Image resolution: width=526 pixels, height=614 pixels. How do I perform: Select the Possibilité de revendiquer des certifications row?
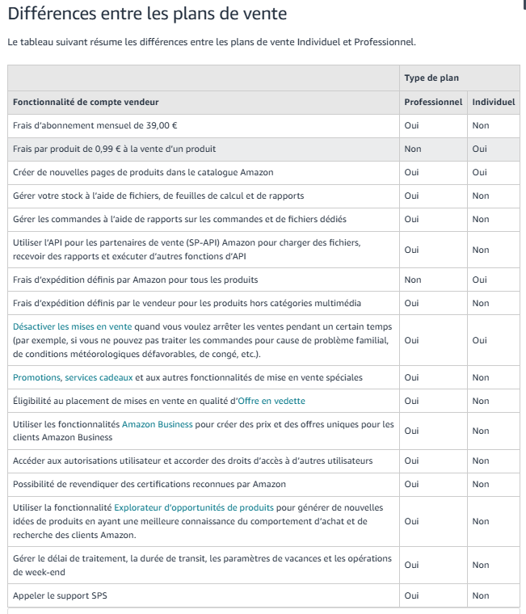click(263, 485)
